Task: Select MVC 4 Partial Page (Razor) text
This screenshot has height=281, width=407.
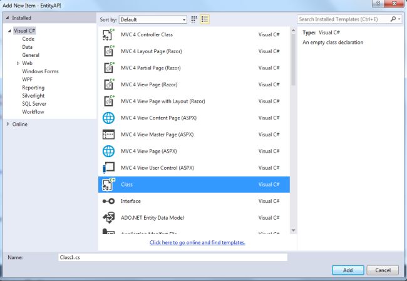Action: 150,68
